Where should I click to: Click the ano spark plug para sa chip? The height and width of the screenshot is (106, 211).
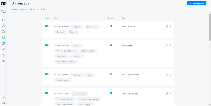(x=89, y=99)
